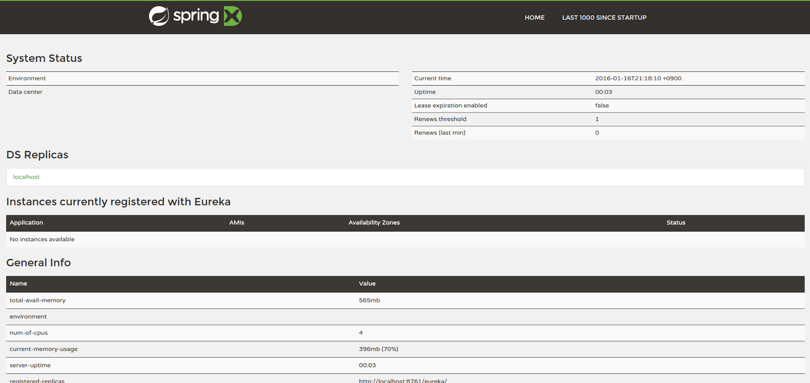This screenshot has width=810, height=383.
Task: Click the Renews threshold label
Action: coord(440,119)
